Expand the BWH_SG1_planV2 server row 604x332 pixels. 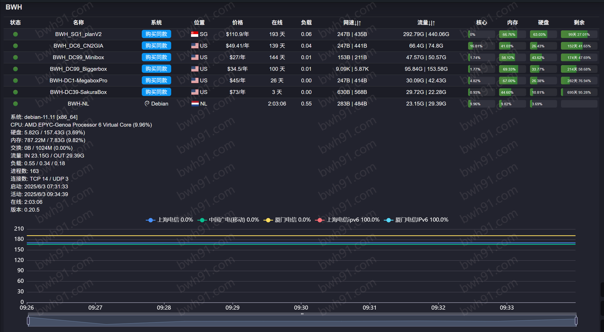[301, 34]
